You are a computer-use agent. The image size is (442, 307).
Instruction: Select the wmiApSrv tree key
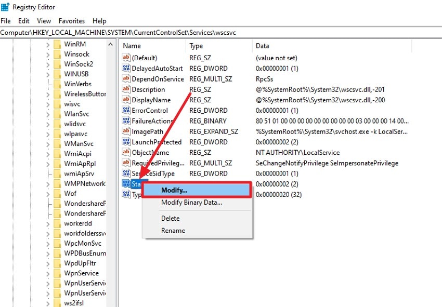79,173
